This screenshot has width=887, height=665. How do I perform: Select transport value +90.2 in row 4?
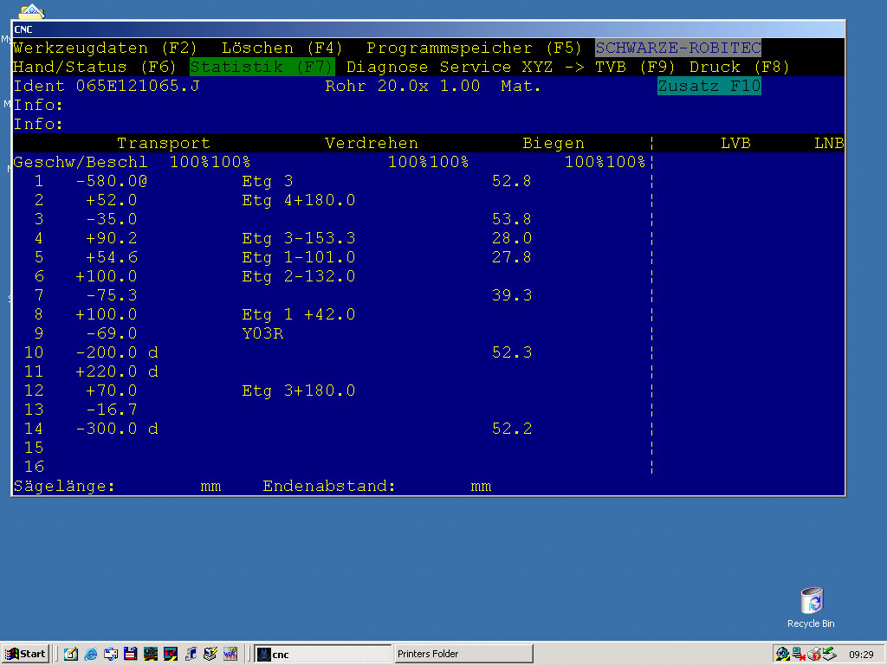pyautogui.click(x=112, y=239)
